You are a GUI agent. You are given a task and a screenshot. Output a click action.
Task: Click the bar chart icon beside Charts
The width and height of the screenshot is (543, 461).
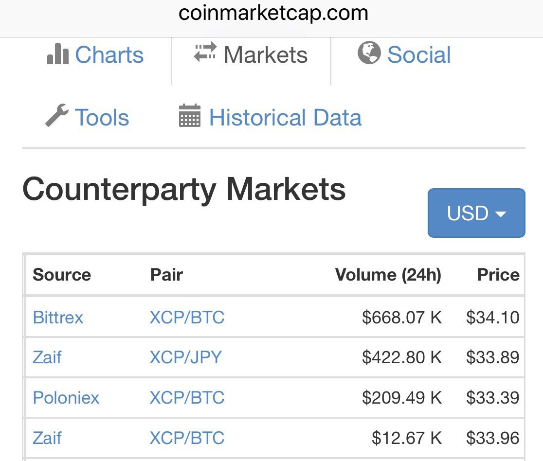click(x=58, y=54)
